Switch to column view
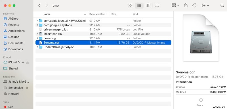This screenshot has width=227, height=109. [x=148, y=5]
